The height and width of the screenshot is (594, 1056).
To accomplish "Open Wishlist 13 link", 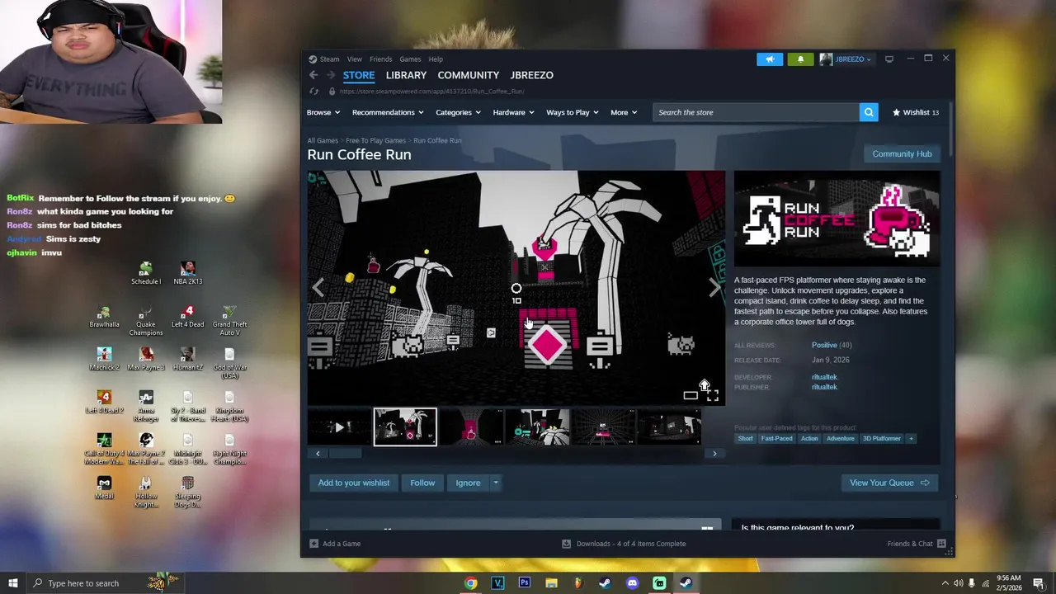I will (916, 112).
